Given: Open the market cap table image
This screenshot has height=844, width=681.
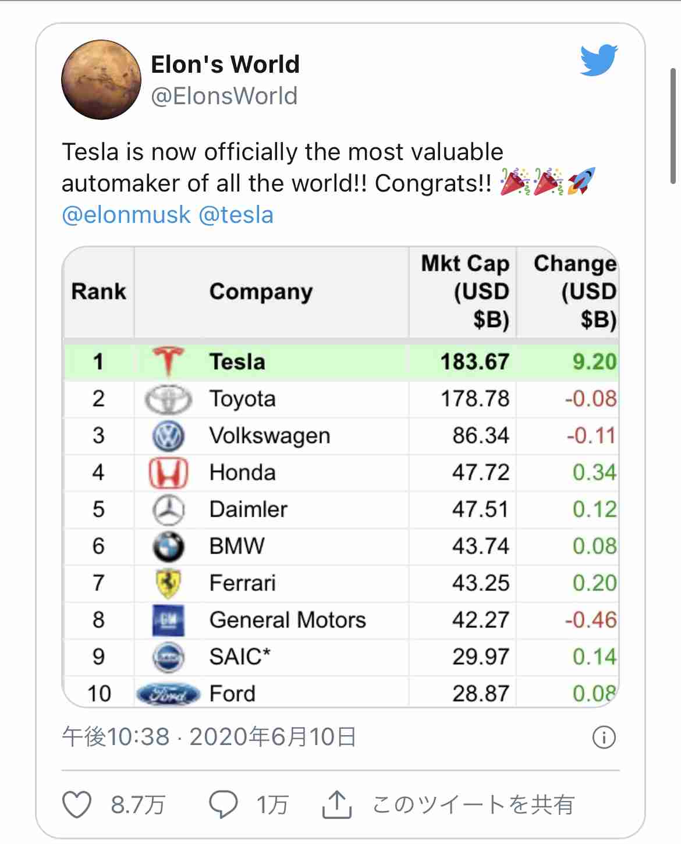Looking at the screenshot, I should pos(340,477).
